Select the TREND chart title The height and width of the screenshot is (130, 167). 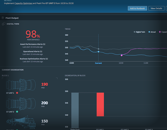click(68, 29)
